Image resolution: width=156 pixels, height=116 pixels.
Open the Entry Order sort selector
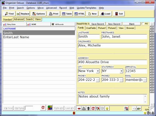click(x=14, y=24)
